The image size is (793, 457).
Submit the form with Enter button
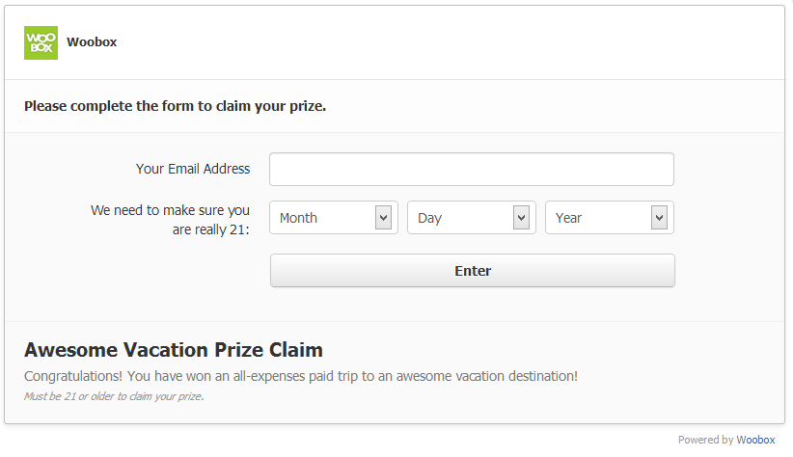click(473, 271)
